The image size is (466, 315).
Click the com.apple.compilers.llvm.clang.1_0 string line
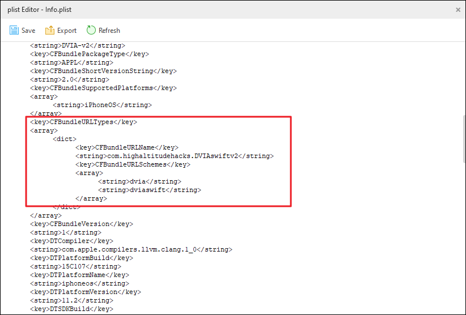(x=131, y=250)
